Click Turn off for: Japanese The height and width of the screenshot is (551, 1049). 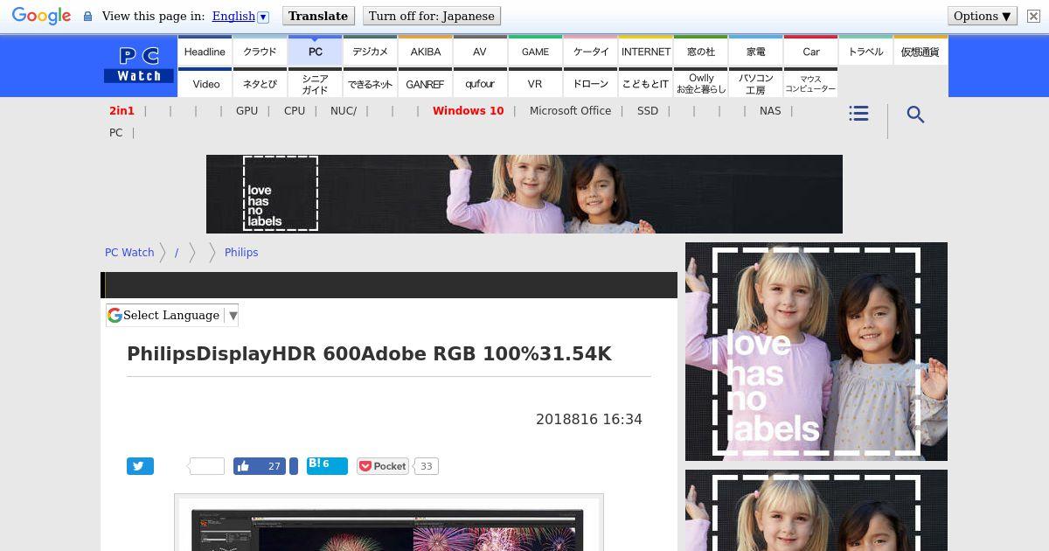pyautogui.click(x=432, y=16)
